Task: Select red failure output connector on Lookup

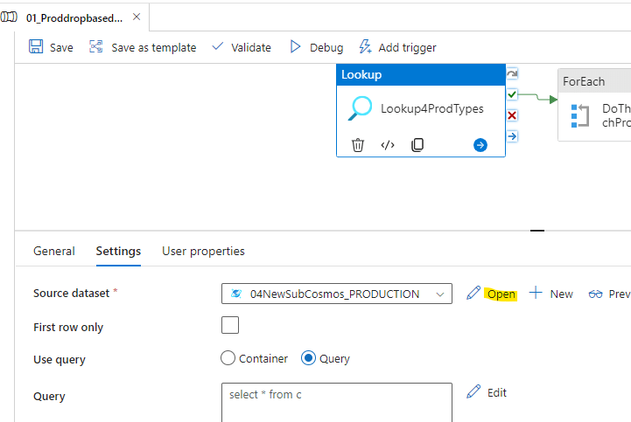Action: (x=512, y=115)
